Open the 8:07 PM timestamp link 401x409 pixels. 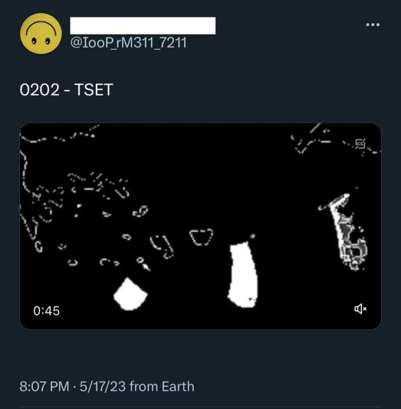coord(44,386)
